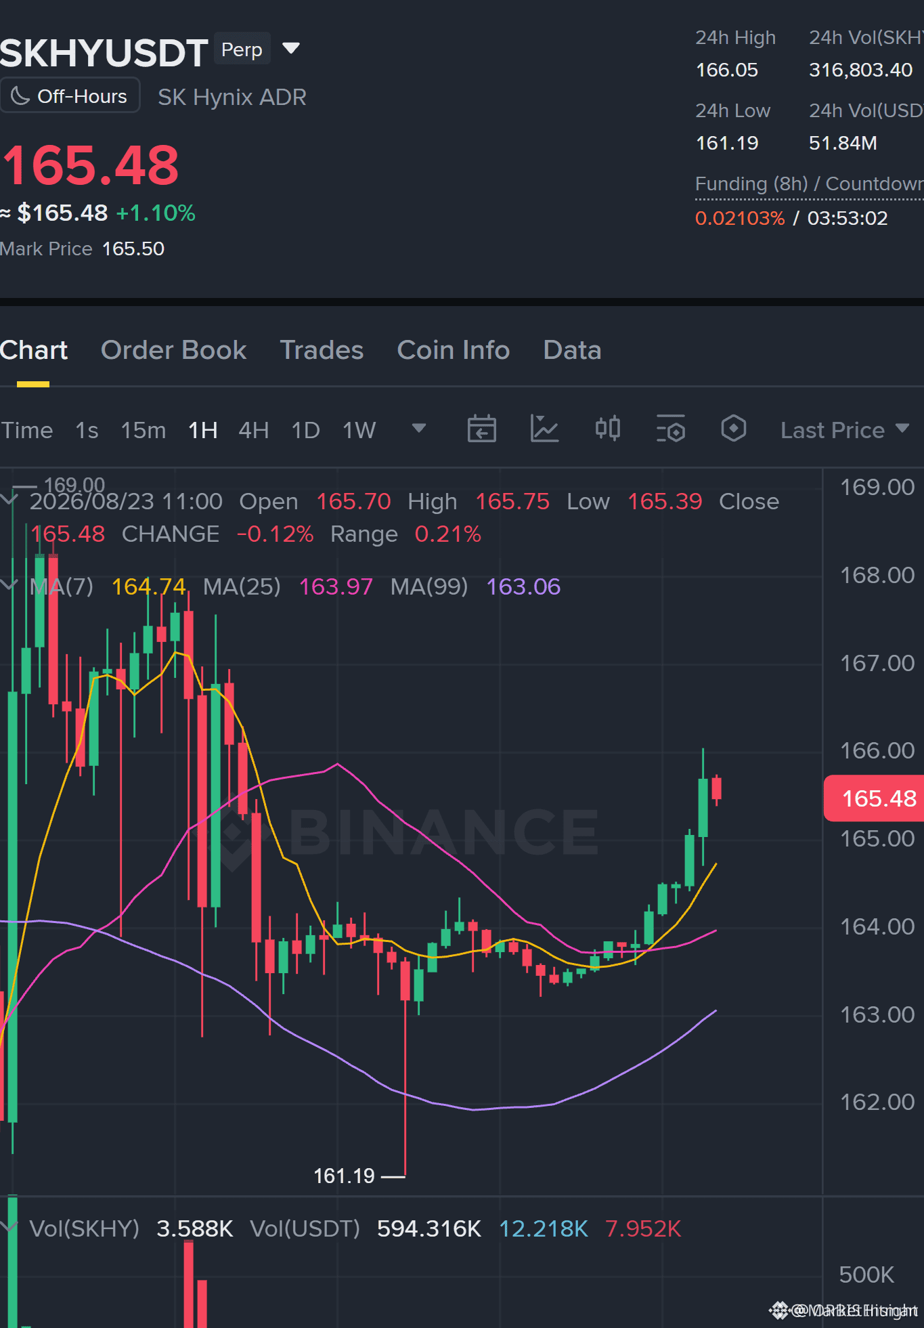
Task: Tap the 163.00 price axis label
Action: click(877, 1014)
